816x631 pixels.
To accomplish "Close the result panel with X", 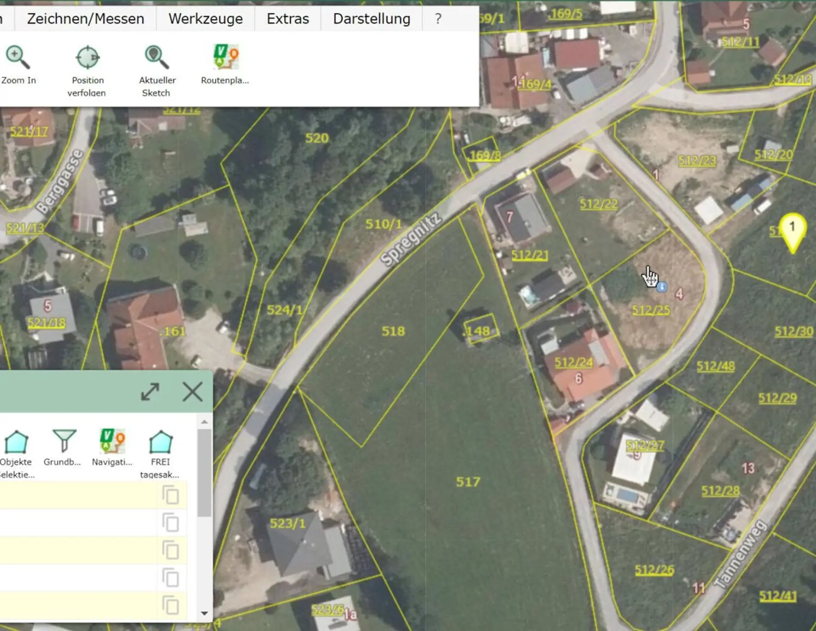I will [193, 392].
